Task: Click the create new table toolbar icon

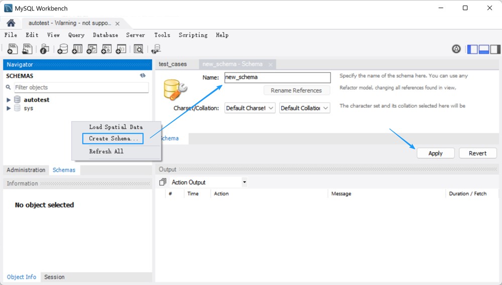Action: (77, 49)
